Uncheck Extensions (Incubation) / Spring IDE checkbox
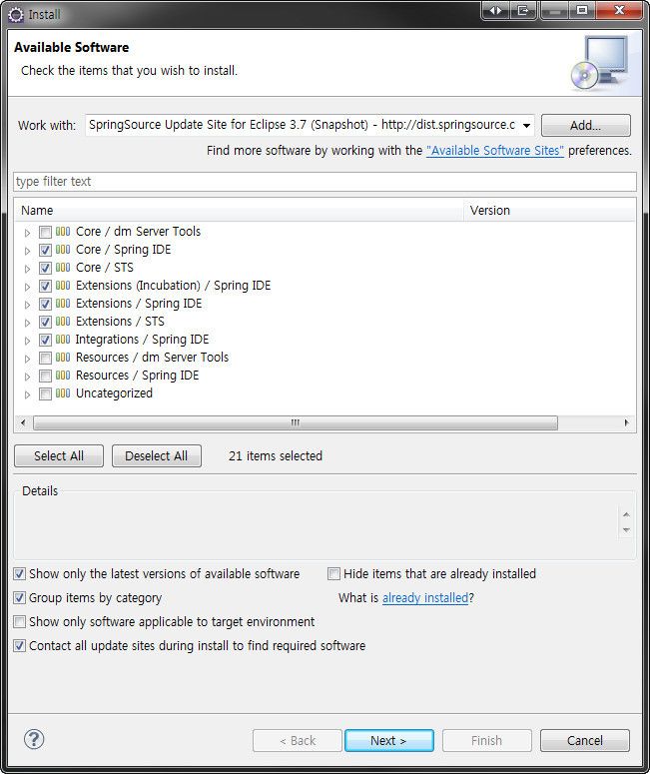The height and width of the screenshot is (774, 650). pos(45,286)
